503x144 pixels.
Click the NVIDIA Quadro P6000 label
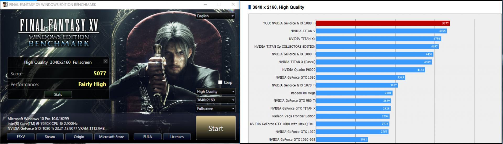pos(299,70)
